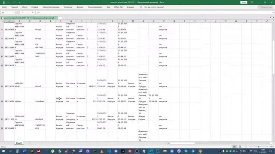The image size is (275, 154).
Task: Click the Insert Function fx icon
Action: (x=33, y=12)
